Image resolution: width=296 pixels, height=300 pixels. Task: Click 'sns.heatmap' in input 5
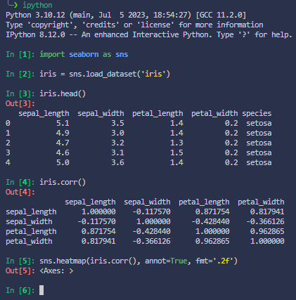coord(63,261)
